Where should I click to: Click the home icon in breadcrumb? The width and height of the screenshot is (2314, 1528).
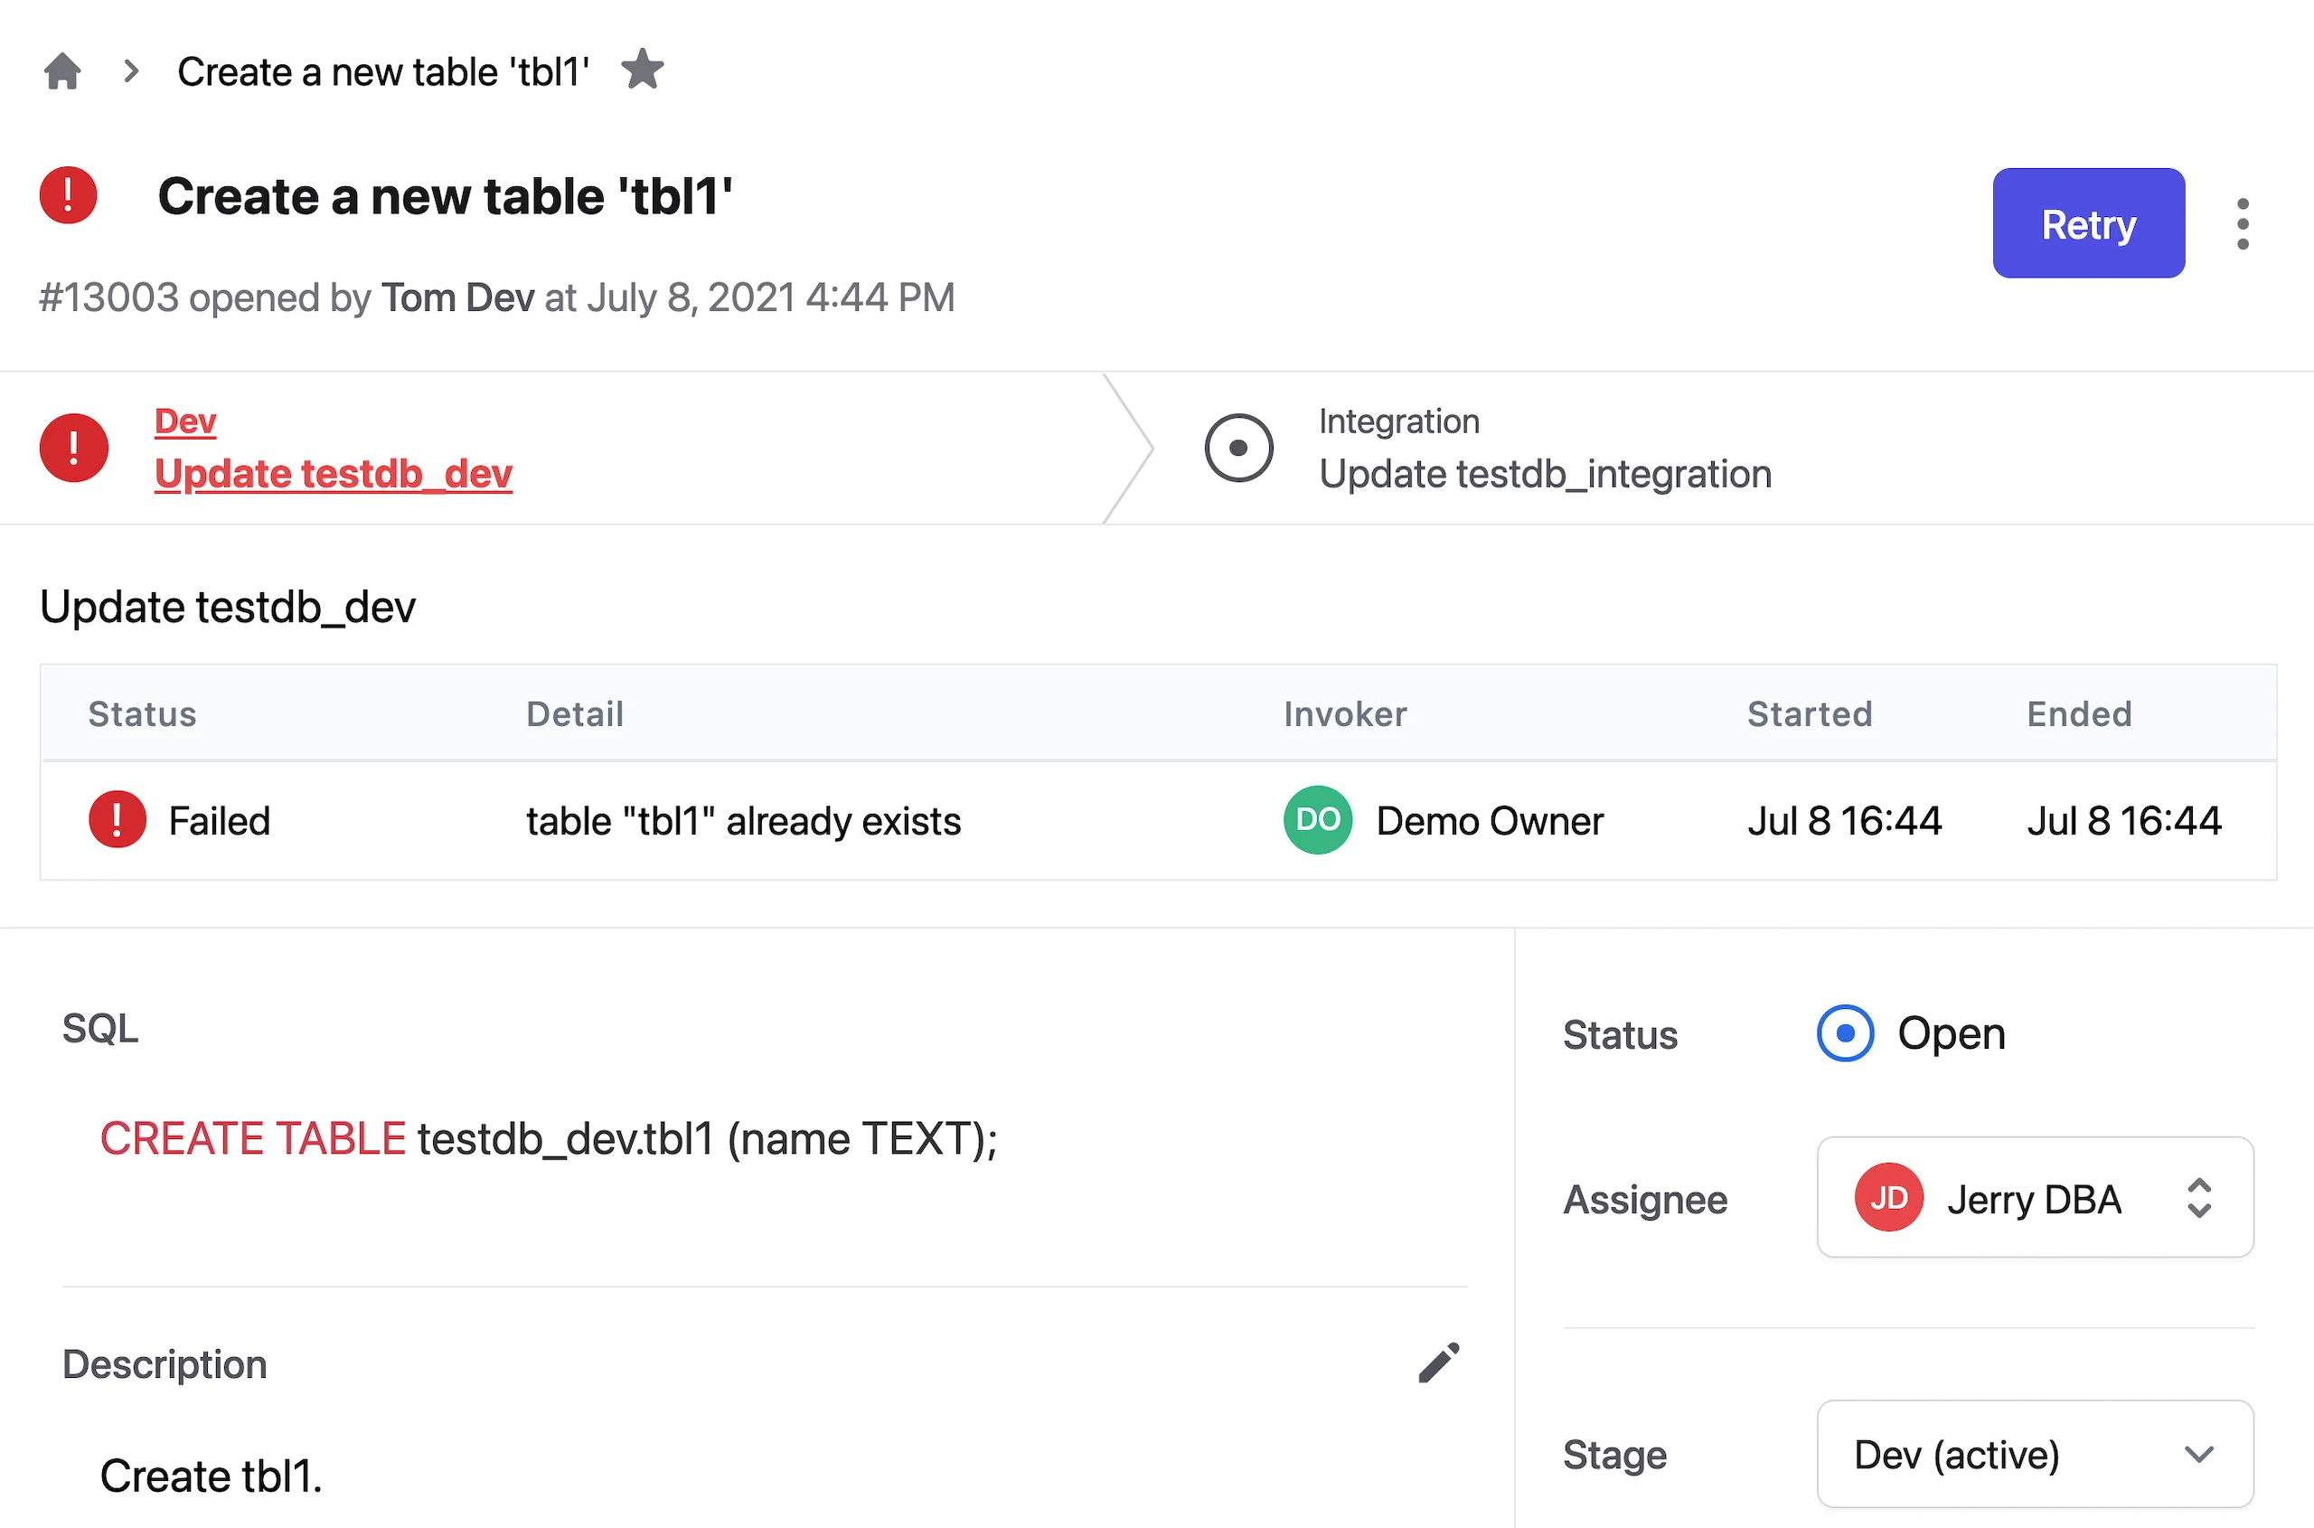(x=62, y=71)
